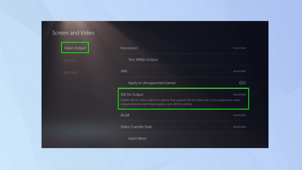The width and height of the screenshot is (302, 170).
Task: Open the BD/DVD settings section
Action: pos(70,73)
